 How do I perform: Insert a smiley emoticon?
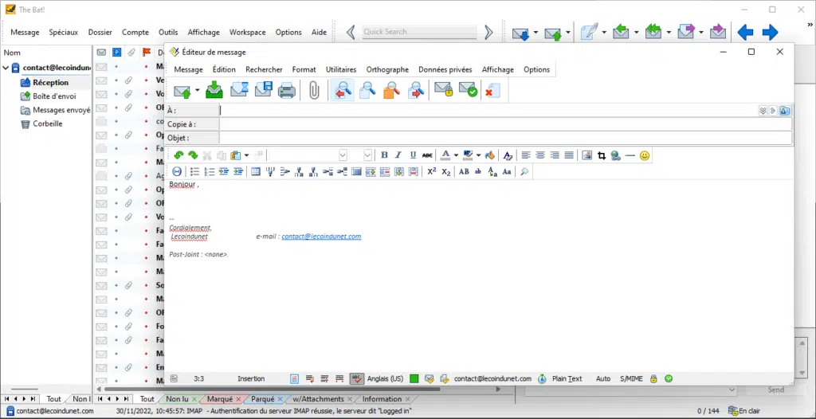click(x=644, y=155)
